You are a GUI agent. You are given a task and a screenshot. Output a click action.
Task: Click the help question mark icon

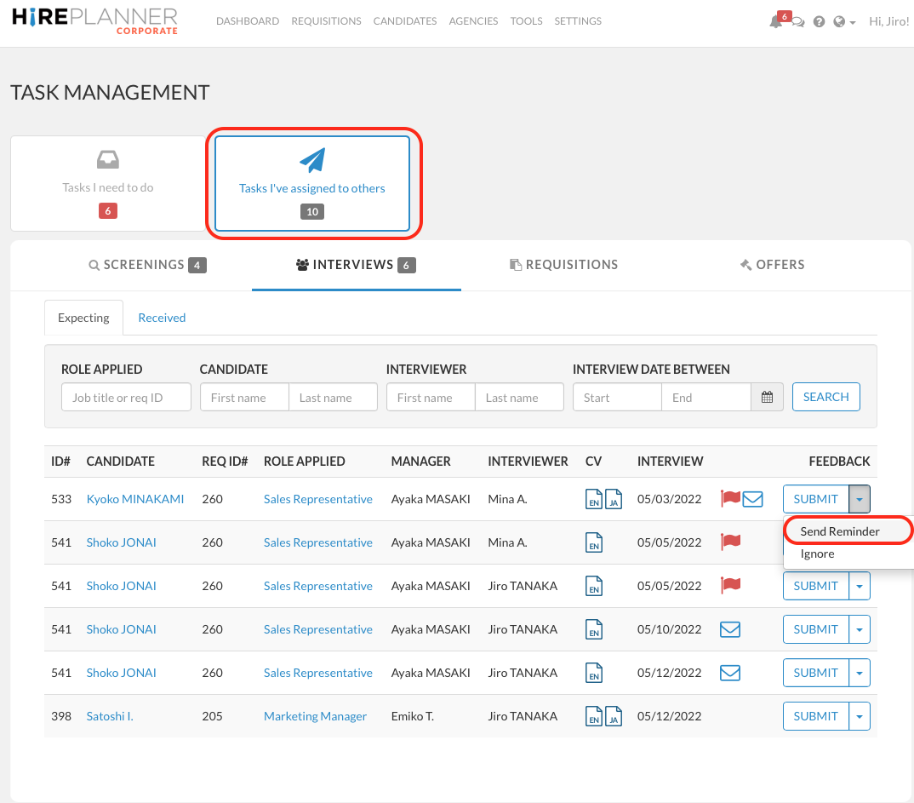pyautogui.click(x=819, y=20)
